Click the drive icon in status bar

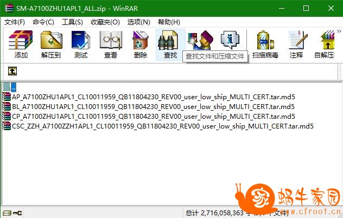[x=7, y=213]
